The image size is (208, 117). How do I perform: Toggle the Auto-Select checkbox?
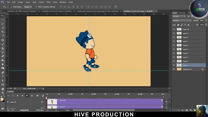[11, 7]
